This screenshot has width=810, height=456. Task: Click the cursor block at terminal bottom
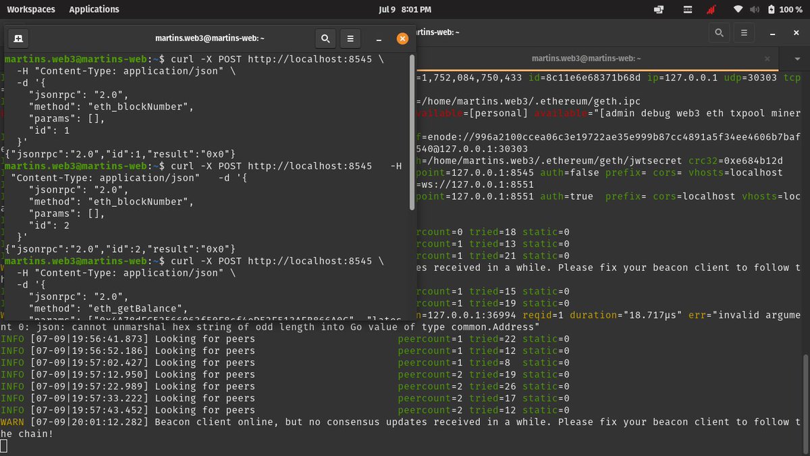tap(4, 445)
